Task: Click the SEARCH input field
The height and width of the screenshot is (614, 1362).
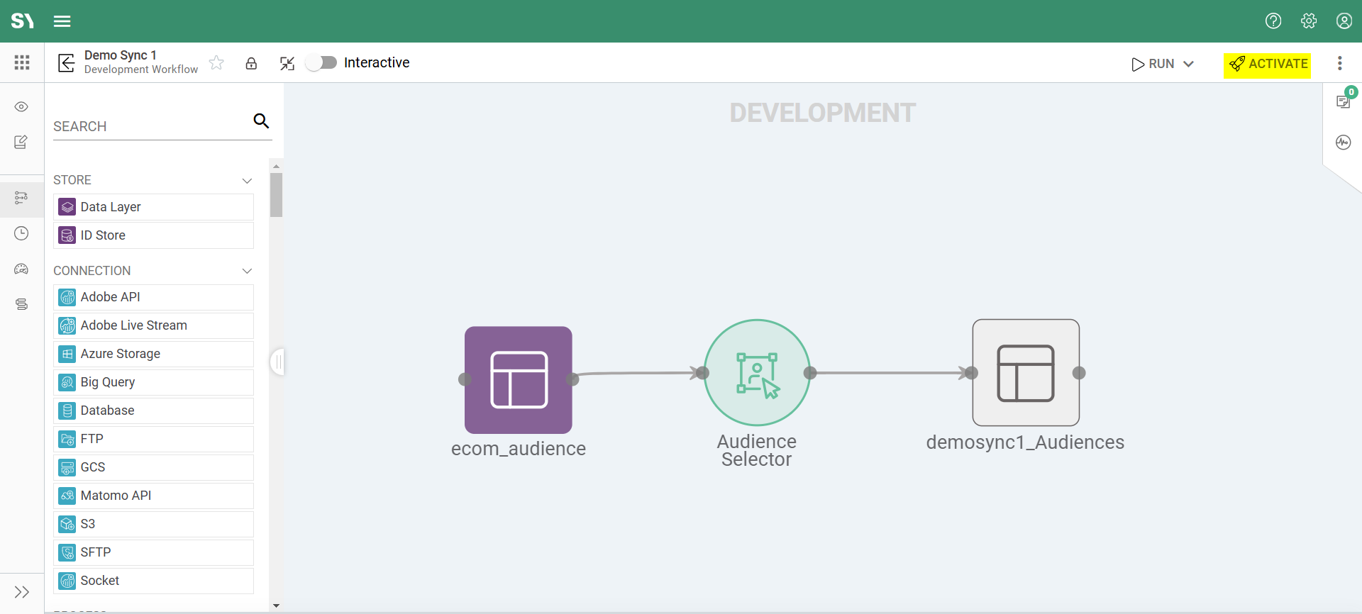Action: [150, 126]
